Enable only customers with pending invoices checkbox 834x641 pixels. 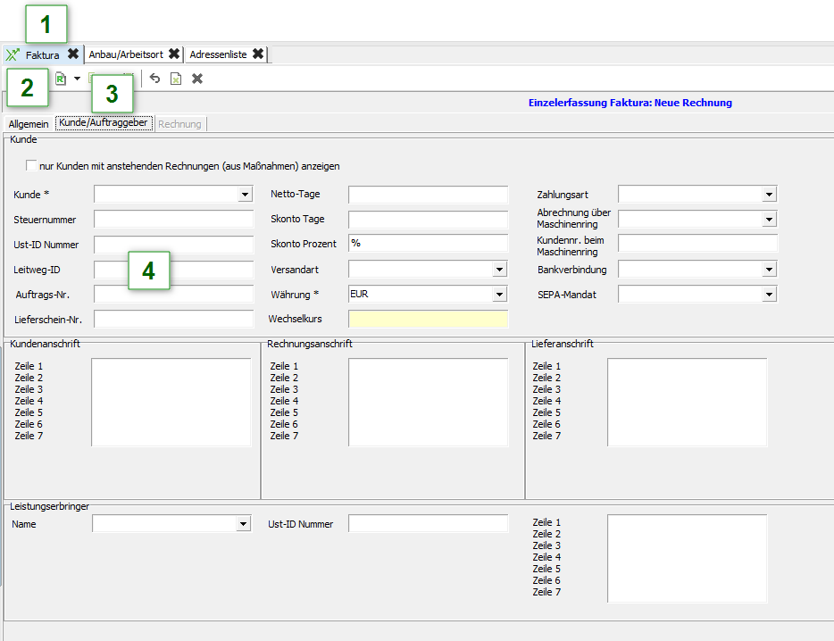click(x=32, y=166)
